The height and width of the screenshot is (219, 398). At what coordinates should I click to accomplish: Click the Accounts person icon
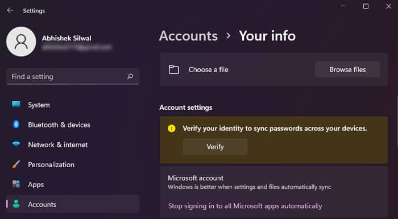(16, 204)
